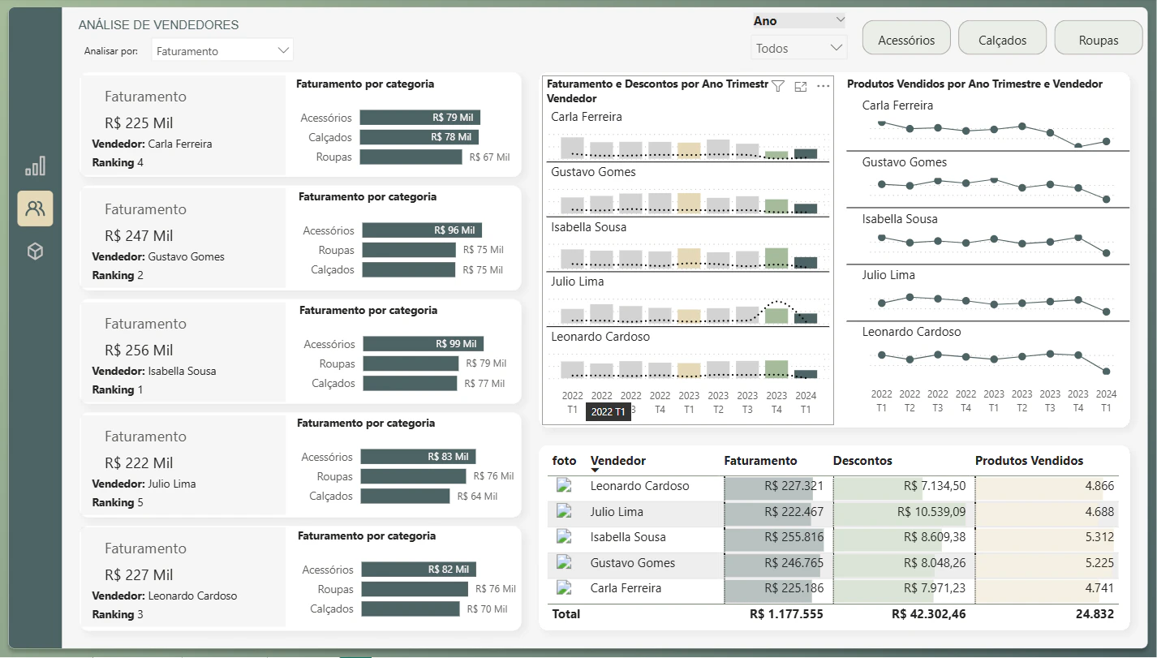The image size is (1157, 658).
Task: Click the photo icon in Gustavo Gomes table row
Action: (564, 563)
